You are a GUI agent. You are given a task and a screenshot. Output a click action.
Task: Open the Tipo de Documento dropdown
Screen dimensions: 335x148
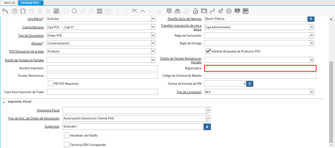pos(153,35)
